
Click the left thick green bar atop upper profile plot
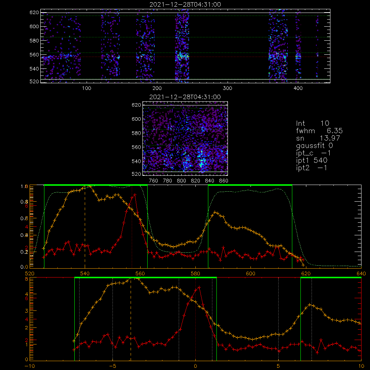96,185
